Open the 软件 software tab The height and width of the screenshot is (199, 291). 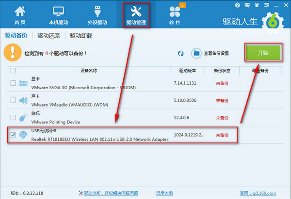pyautogui.click(x=175, y=15)
